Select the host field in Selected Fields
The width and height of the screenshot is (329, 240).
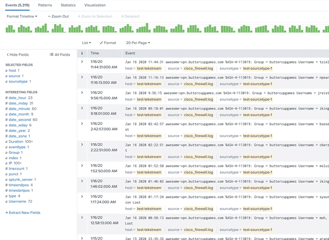[x=12, y=70]
